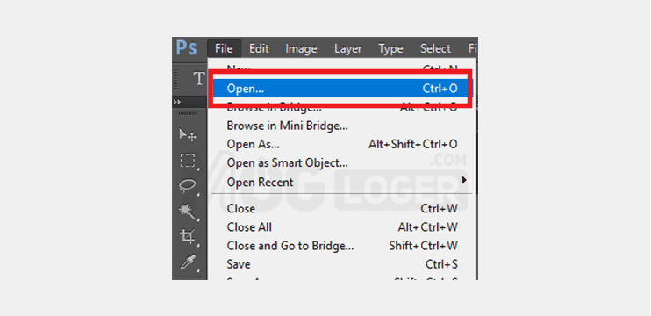Select the Magic Wand tool
The image size is (651, 316).
(x=188, y=212)
